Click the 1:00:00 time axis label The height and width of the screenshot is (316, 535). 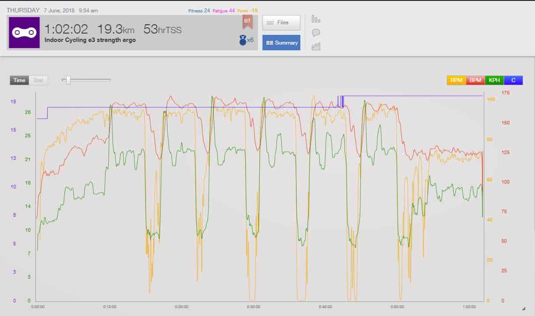click(x=469, y=307)
